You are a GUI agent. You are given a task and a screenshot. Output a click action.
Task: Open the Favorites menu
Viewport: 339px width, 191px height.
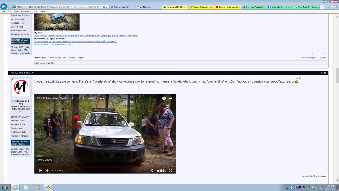(25, 11)
